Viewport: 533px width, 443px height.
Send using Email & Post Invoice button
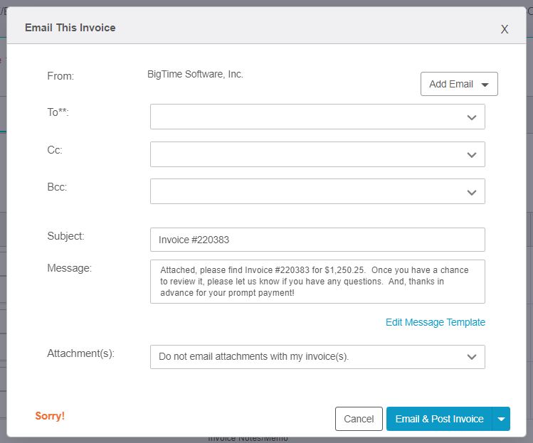click(x=439, y=419)
